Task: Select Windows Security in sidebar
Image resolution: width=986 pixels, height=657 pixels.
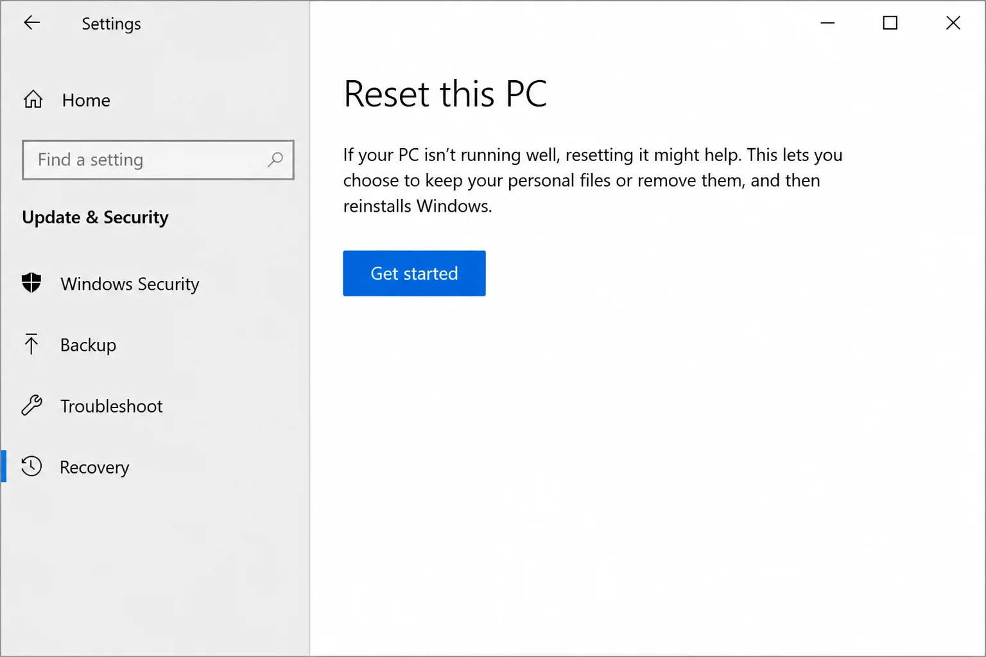Action: [130, 284]
